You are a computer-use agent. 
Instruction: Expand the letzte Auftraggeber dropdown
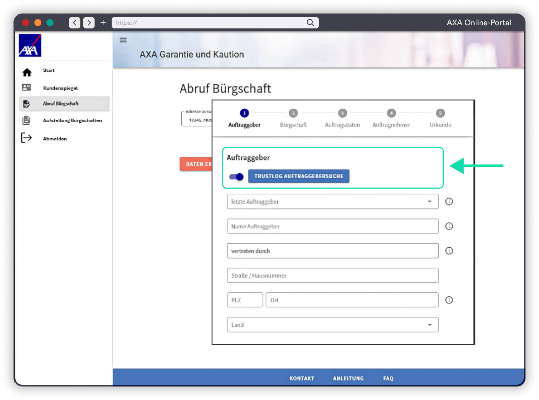(429, 201)
